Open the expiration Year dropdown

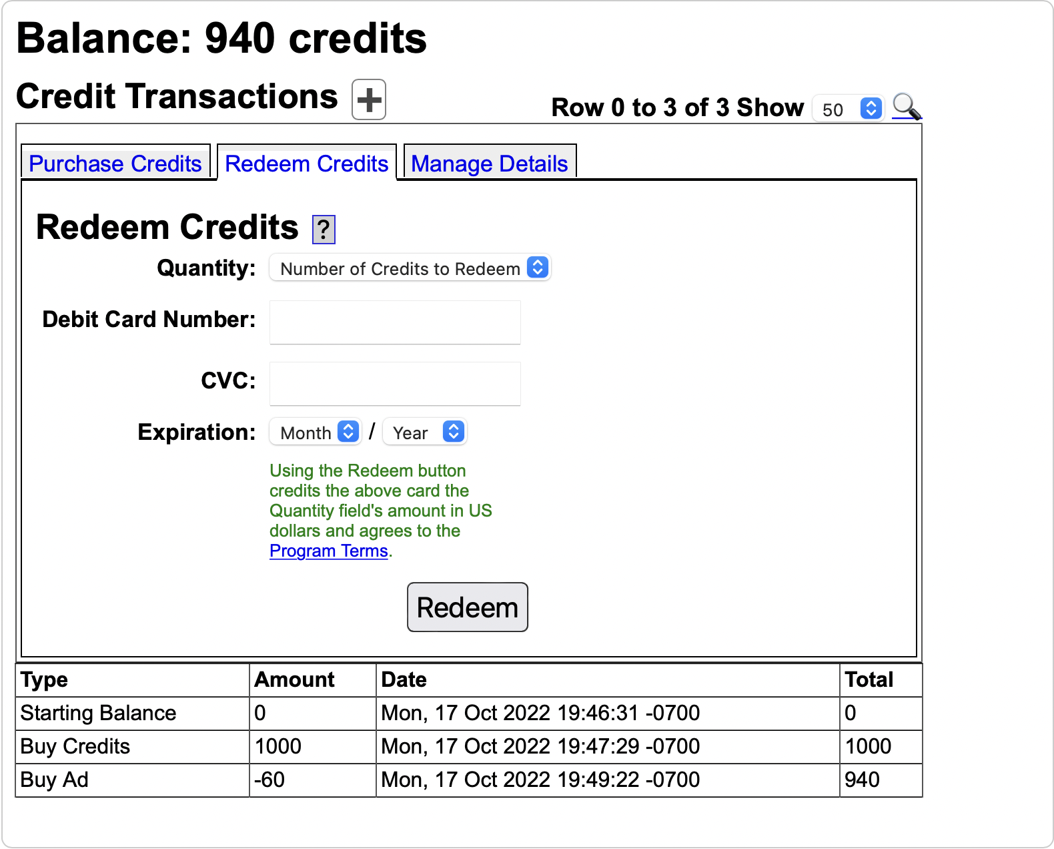click(x=424, y=433)
